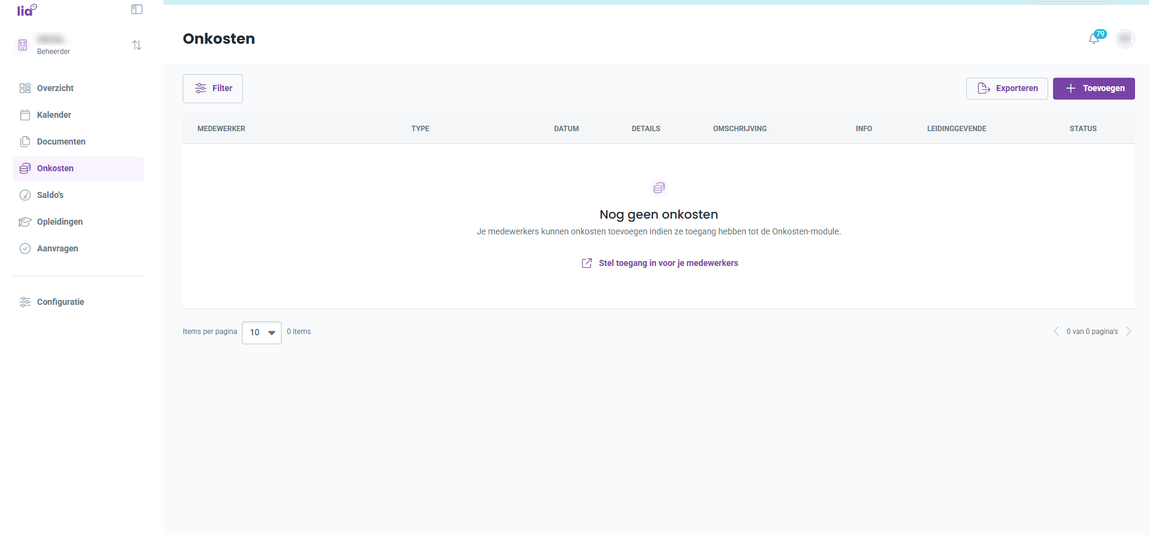
Task: Open the Overzicht grid icon
Action: pyautogui.click(x=25, y=88)
